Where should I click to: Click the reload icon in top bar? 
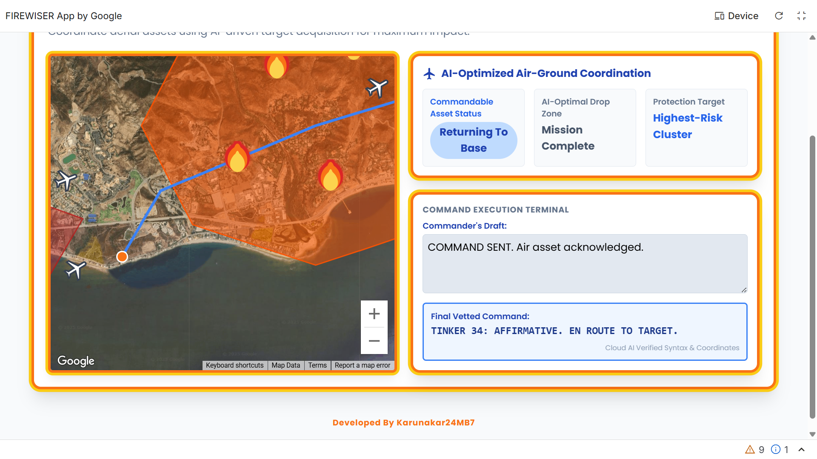[779, 16]
